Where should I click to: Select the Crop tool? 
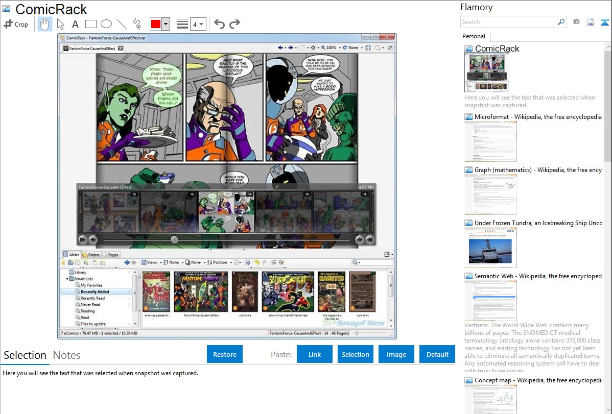coord(16,24)
